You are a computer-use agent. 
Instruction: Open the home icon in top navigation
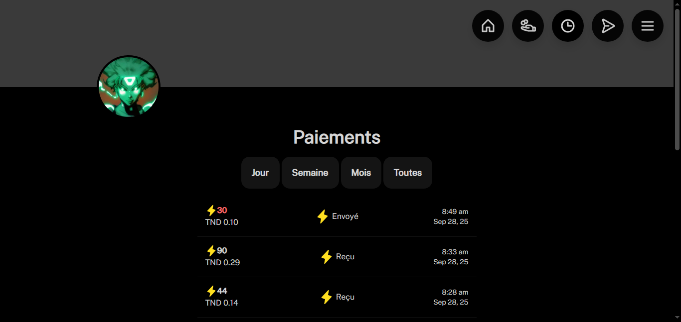click(x=488, y=26)
